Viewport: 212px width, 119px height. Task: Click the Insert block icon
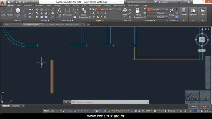tap(125, 12)
